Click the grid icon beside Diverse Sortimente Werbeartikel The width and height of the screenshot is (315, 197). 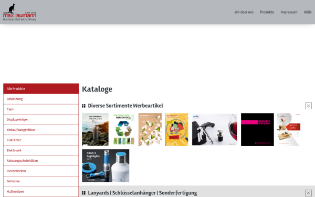pyautogui.click(x=83, y=106)
